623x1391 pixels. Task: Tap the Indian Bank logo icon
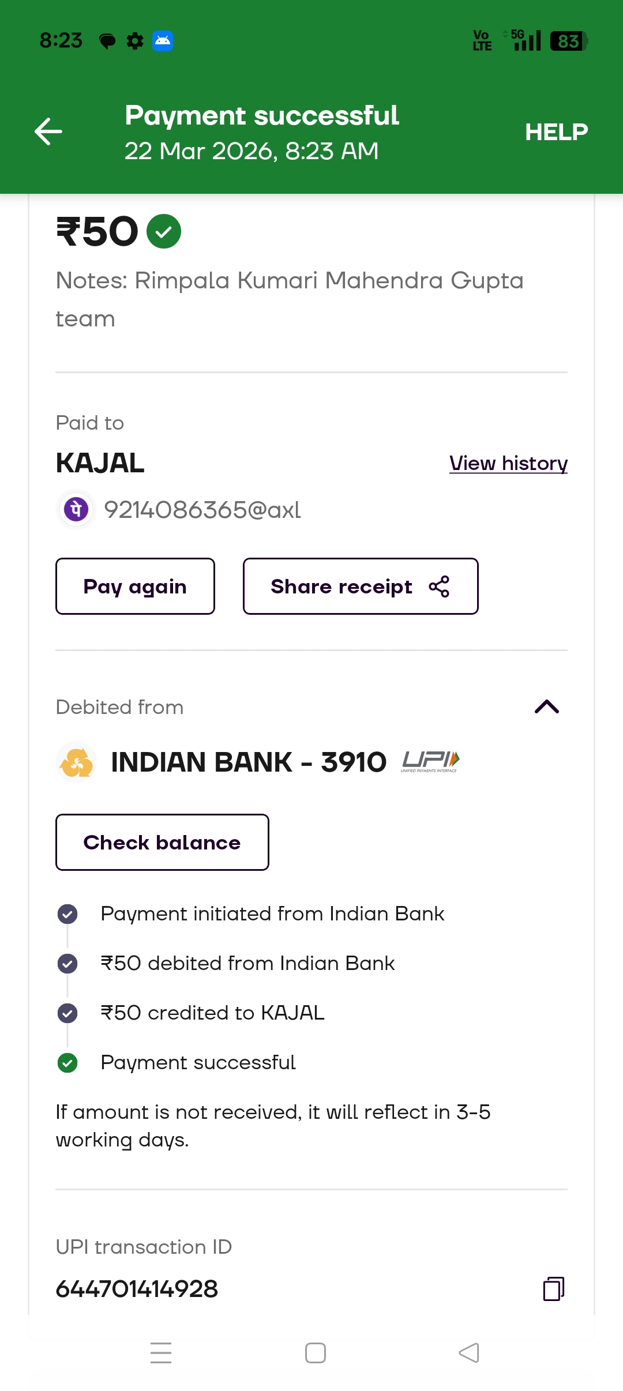(76, 762)
